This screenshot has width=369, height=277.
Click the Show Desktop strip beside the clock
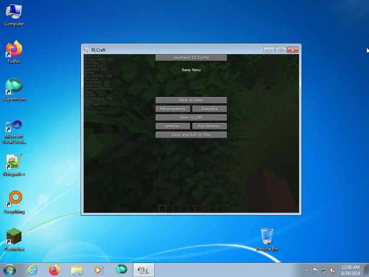tap(366, 270)
